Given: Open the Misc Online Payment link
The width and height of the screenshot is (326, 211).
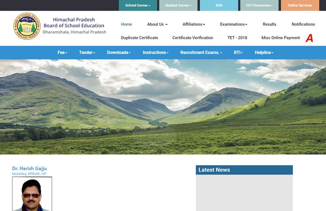Looking at the screenshot, I should point(280,38).
